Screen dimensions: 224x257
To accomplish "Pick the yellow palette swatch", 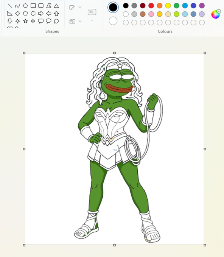I will point(168,6).
